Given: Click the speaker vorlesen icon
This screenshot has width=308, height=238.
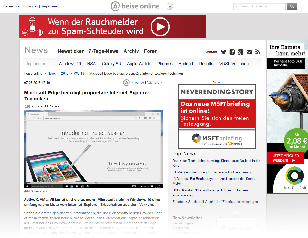Looking at the screenshot, I should click(x=27, y=107).
